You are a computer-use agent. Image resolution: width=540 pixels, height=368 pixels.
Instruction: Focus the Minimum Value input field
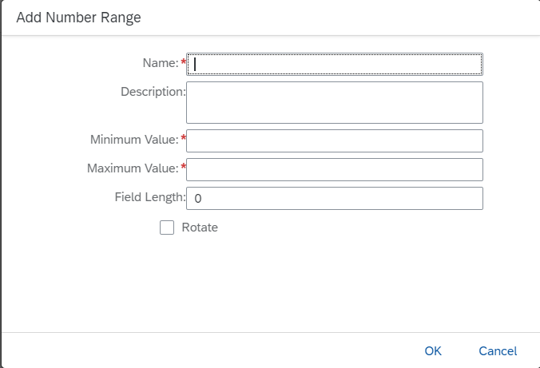coord(334,141)
